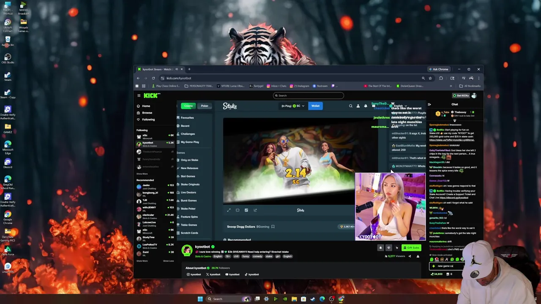Go to Home in Kick sidebar
Image resolution: width=541 pixels, height=304 pixels.
click(146, 106)
